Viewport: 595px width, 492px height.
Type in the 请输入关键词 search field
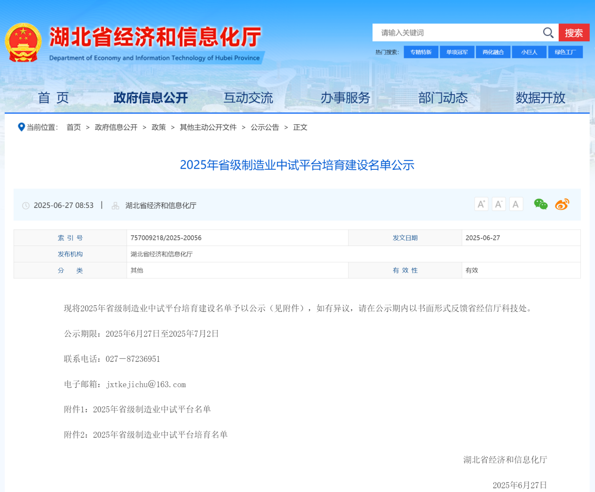[x=456, y=32]
